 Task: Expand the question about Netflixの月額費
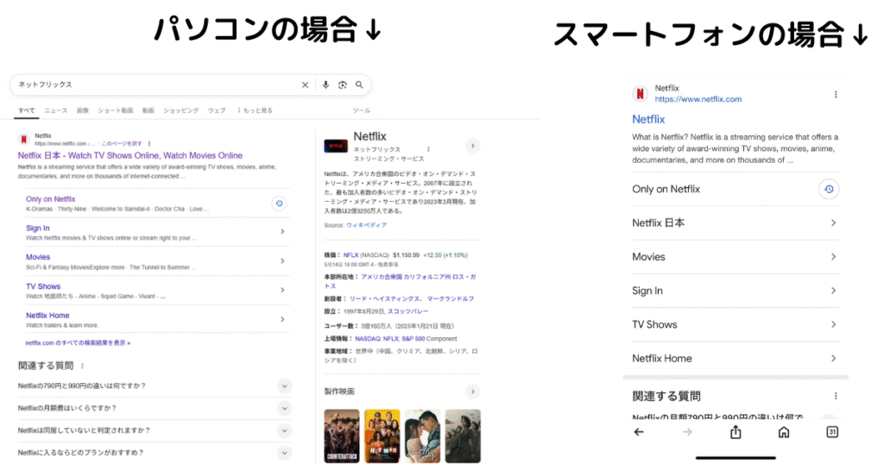pyautogui.click(x=284, y=408)
